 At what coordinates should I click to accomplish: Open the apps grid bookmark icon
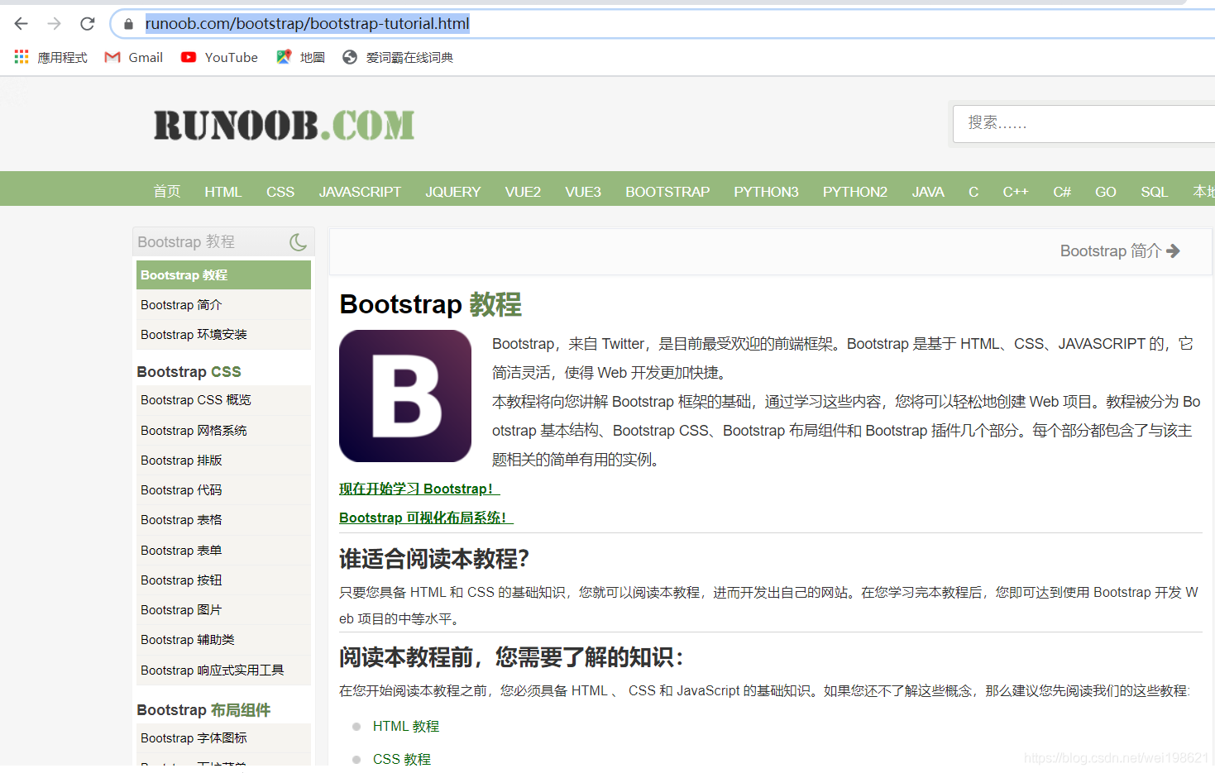point(22,57)
